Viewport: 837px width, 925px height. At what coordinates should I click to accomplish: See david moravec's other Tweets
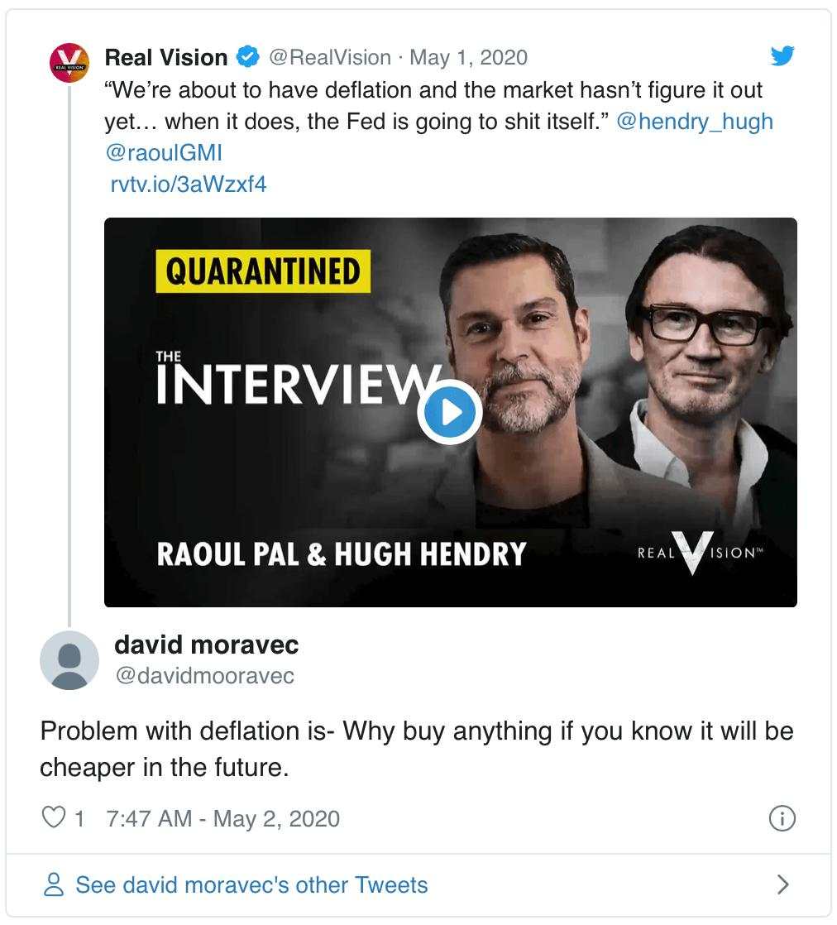251,884
